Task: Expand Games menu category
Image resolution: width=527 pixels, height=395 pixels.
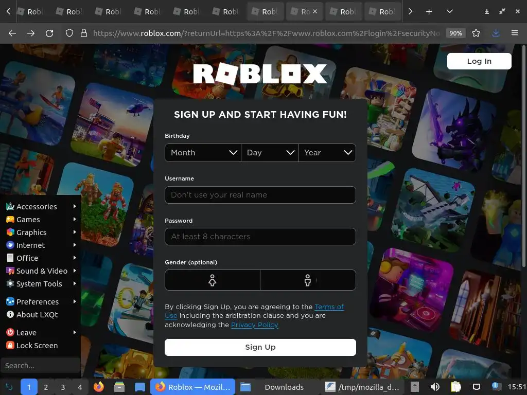Action: point(40,219)
